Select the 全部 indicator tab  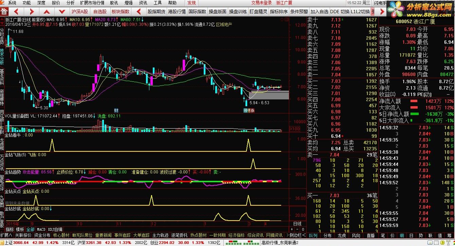[x=30, y=229]
